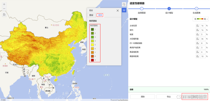Click the 清除 button
The width and height of the screenshot is (210, 101).
click(143, 97)
